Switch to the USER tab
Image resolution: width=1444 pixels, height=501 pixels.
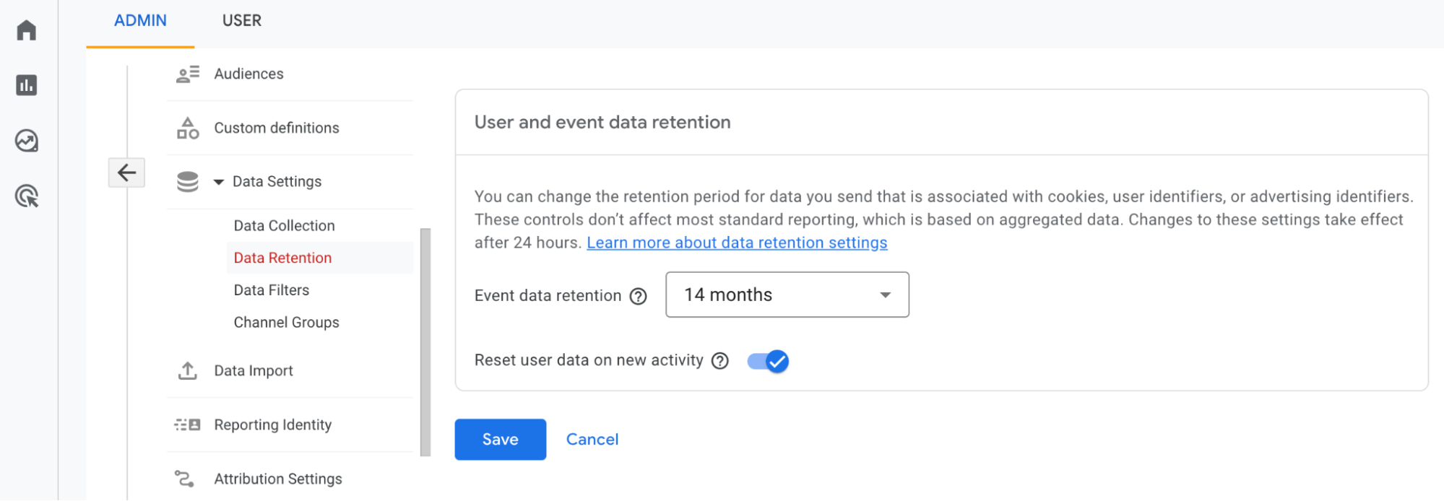coord(241,20)
